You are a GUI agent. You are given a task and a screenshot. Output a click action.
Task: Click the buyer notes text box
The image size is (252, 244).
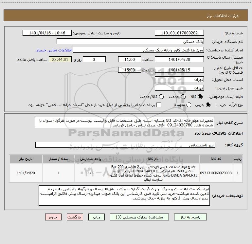(x=124, y=196)
